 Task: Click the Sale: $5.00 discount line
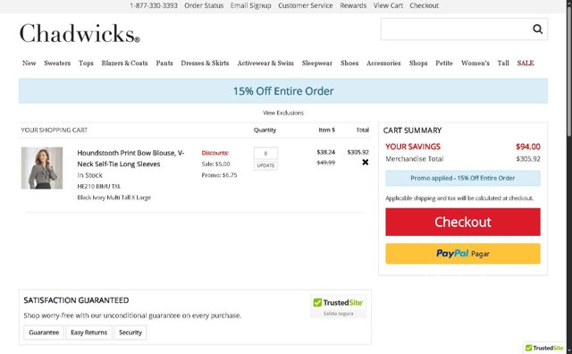pos(215,164)
